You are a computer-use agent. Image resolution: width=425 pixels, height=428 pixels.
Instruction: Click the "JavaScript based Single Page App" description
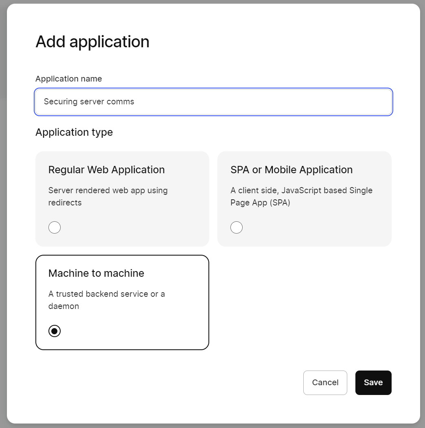(301, 196)
